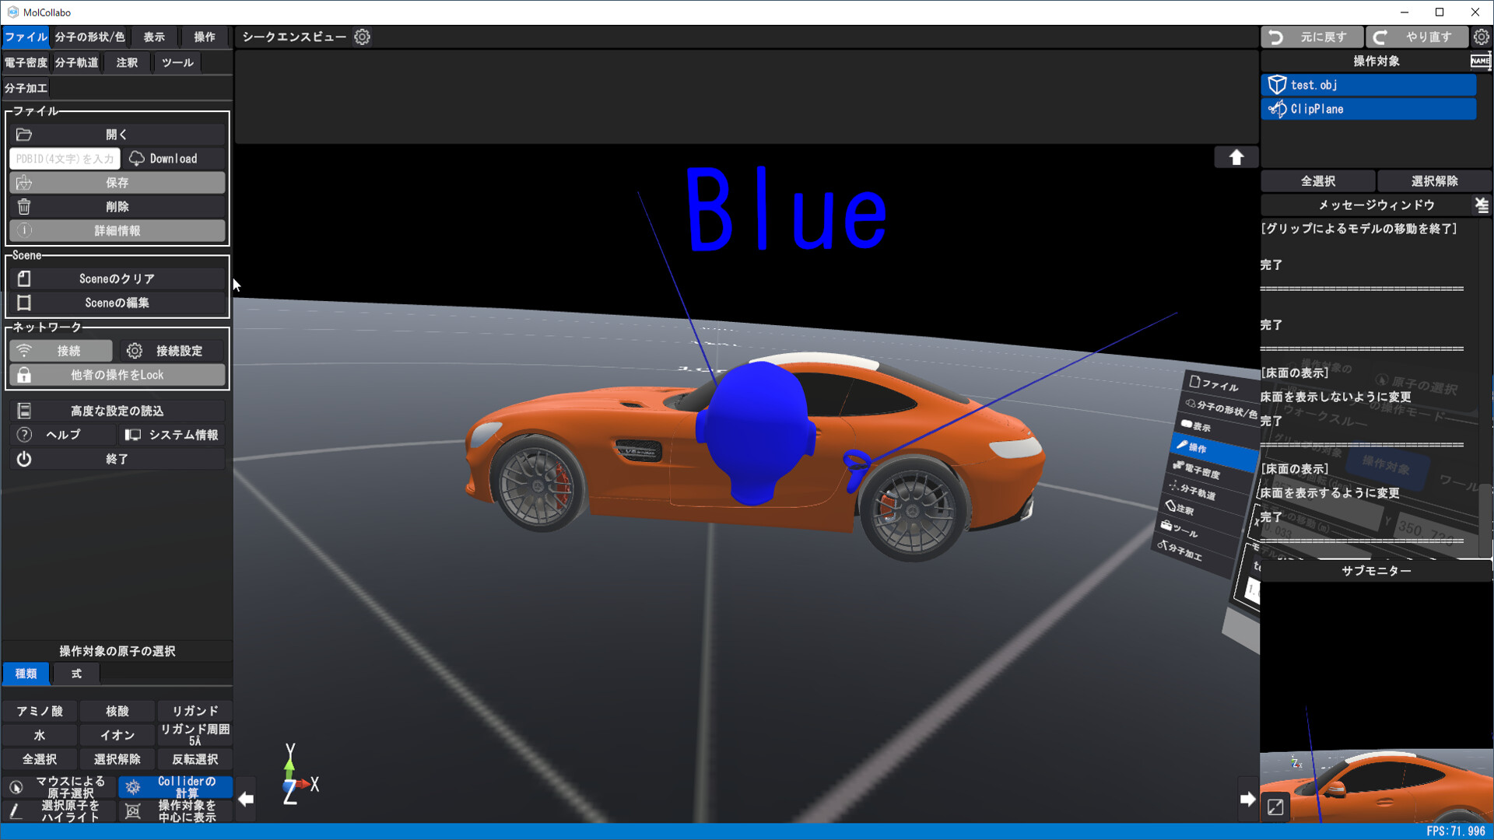1494x840 pixels.
Task: Switch to the 式 tab for atom selection
Action: [75, 674]
